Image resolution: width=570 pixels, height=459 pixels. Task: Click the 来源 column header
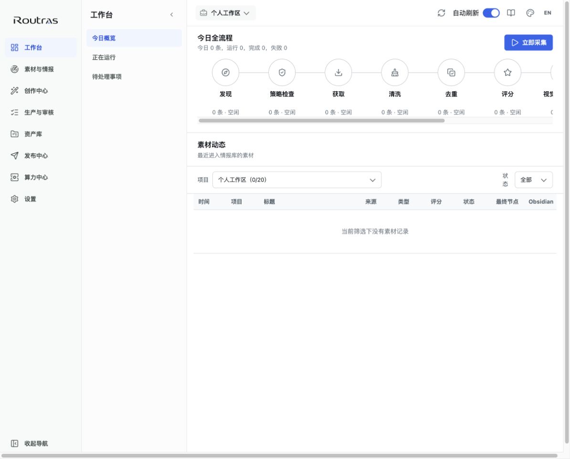(x=371, y=202)
